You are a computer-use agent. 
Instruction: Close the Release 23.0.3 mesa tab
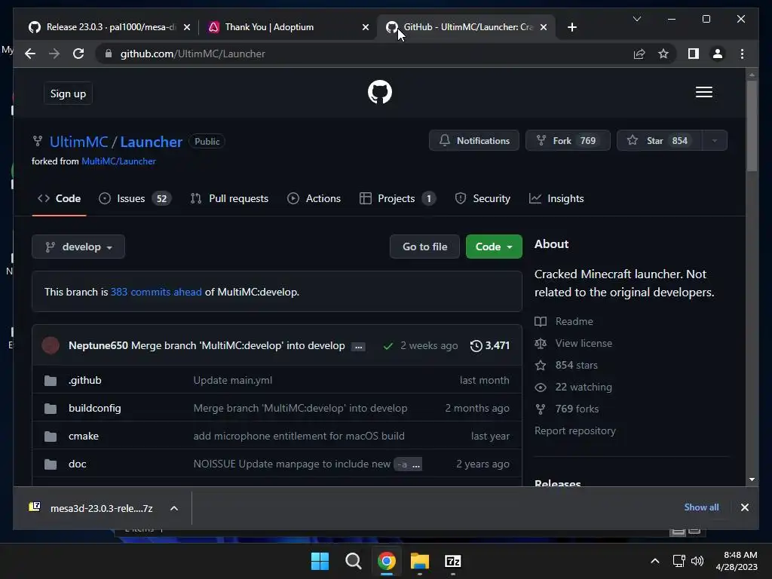pos(187,27)
